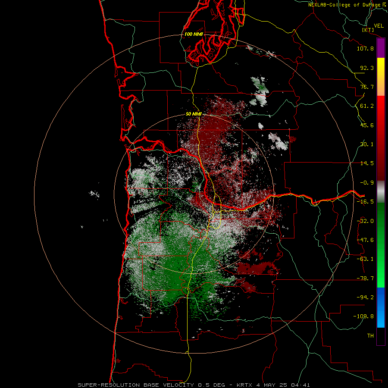
Task: Click the -47.6 value on velocity scale
Action: pos(365,240)
